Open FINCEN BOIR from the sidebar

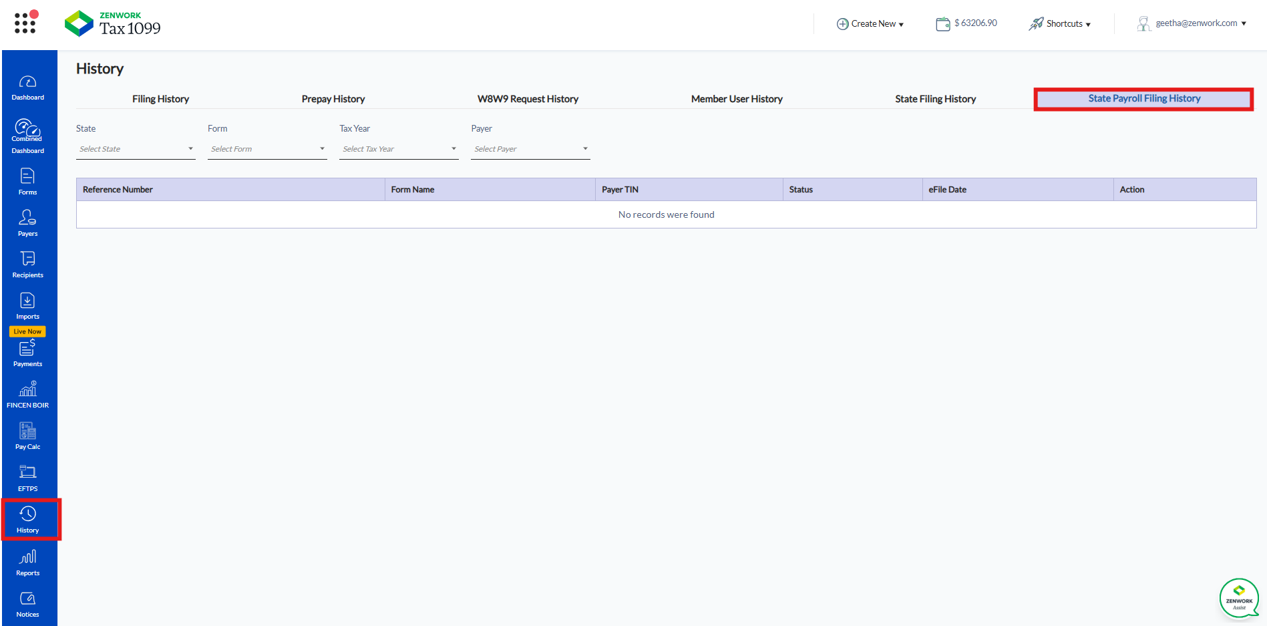pyautogui.click(x=28, y=395)
